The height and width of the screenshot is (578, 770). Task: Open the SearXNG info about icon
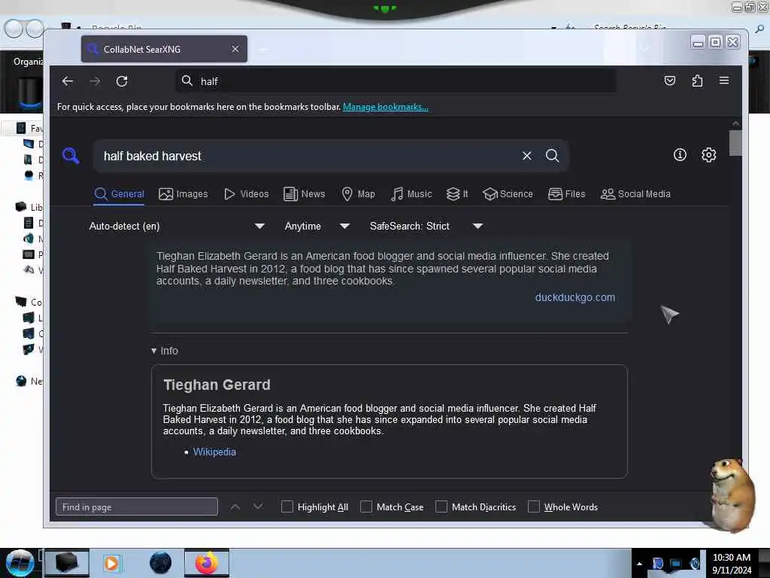(x=680, y=155)
